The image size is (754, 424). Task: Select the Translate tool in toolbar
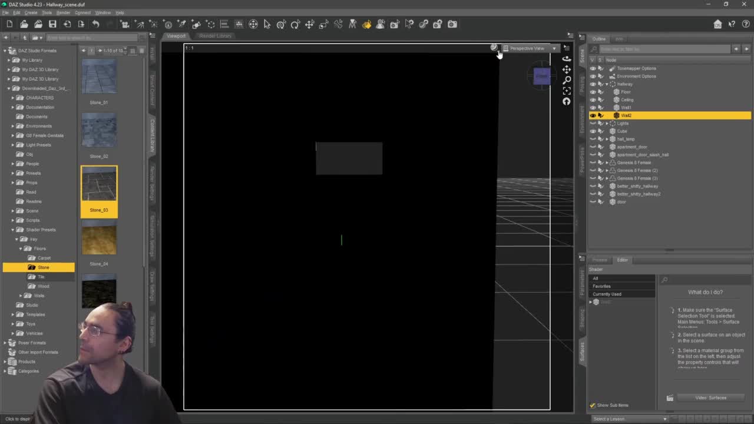[309, 24]
